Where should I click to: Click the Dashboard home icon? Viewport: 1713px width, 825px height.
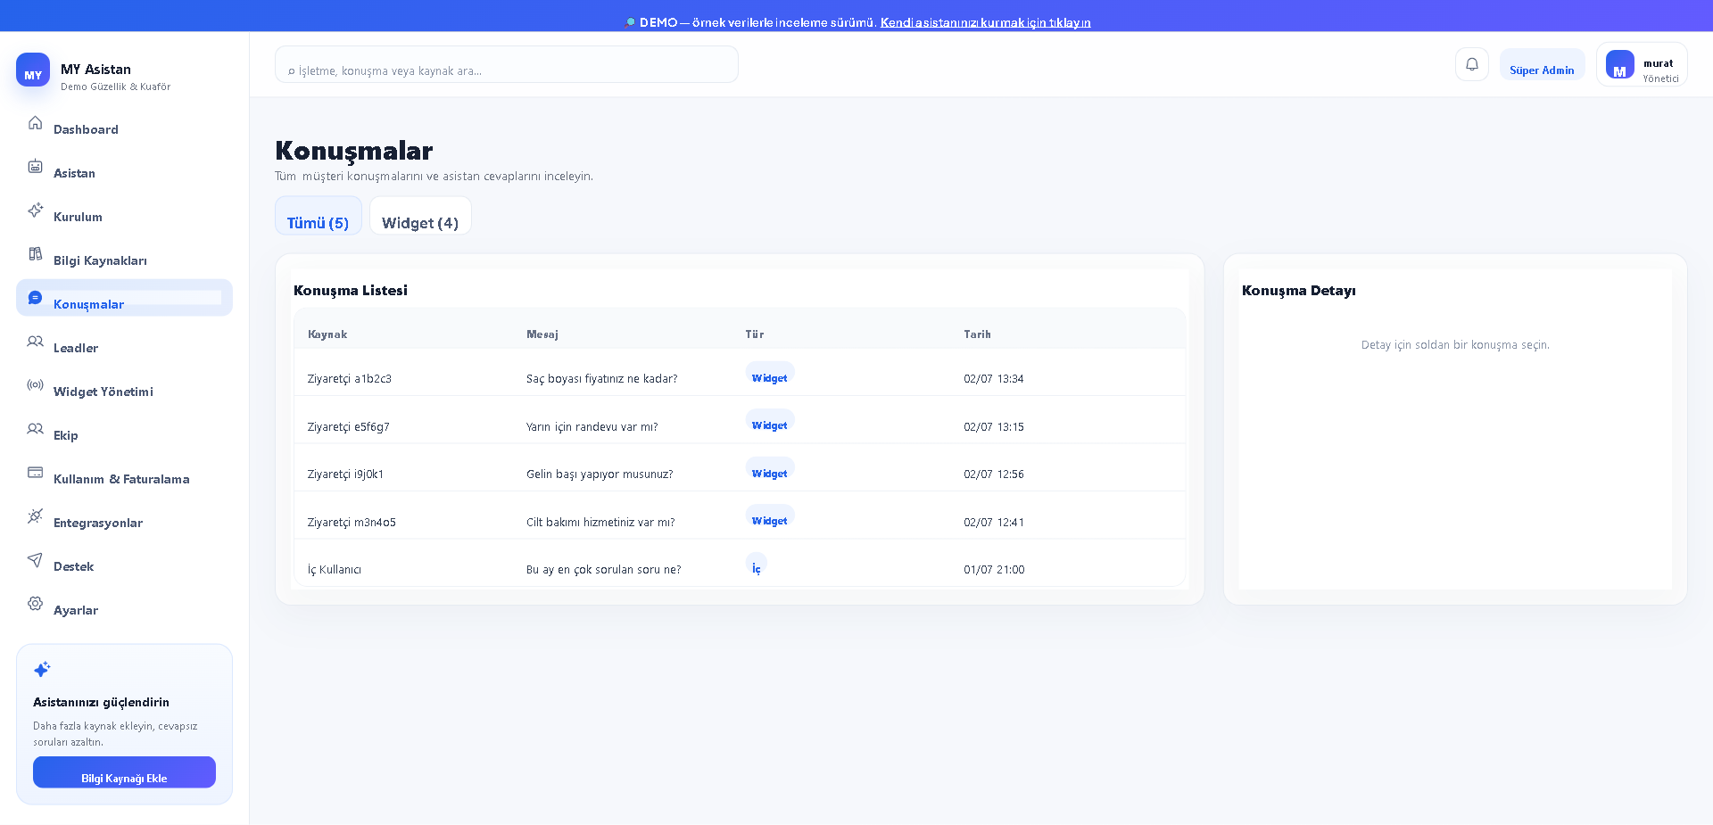click(35, 123)
